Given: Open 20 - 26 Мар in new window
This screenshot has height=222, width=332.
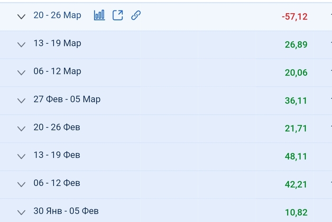Looking at the screenshot, I should 118,15.
